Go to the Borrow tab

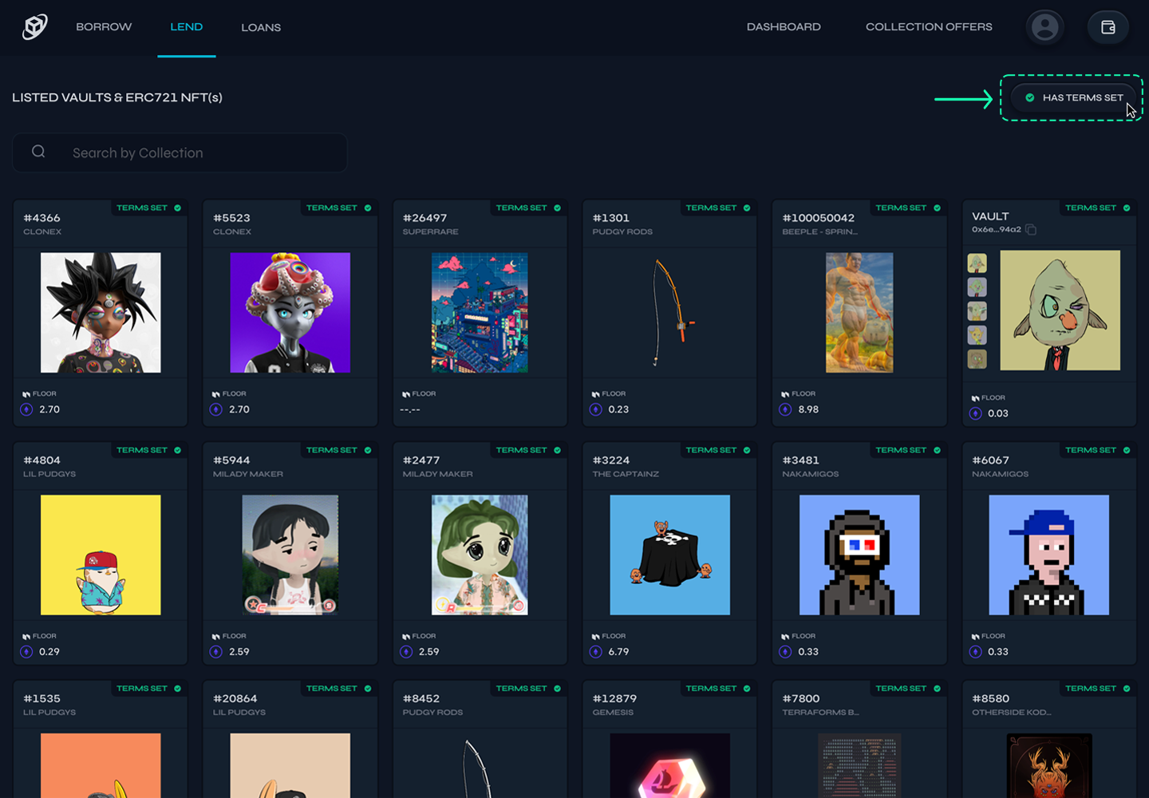(x=104, y=27)
